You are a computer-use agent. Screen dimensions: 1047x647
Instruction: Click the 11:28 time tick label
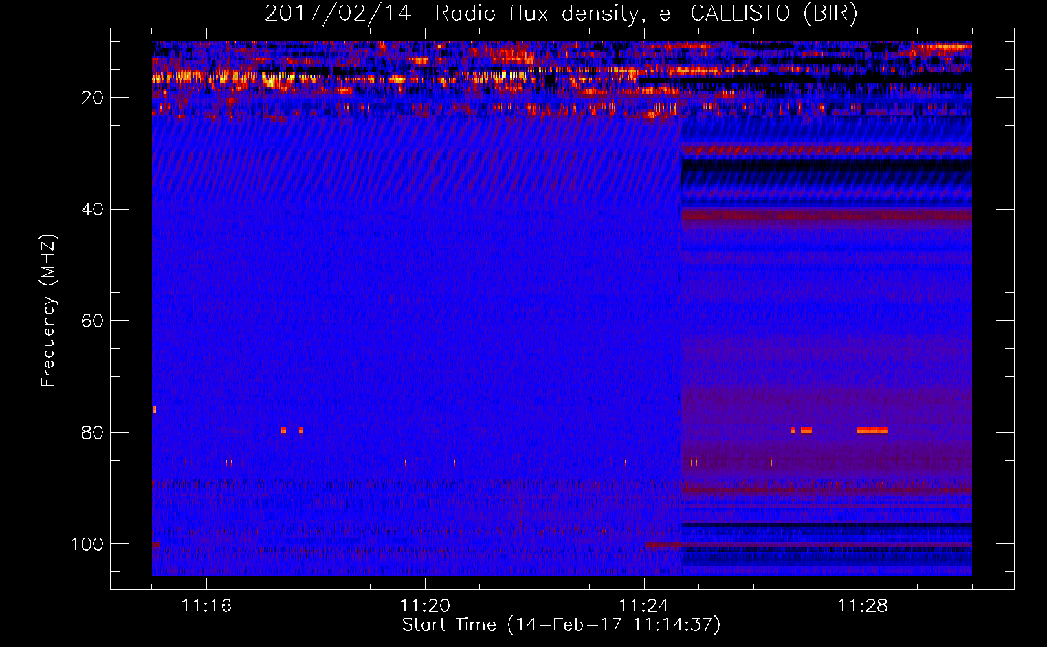pos(863,606)
